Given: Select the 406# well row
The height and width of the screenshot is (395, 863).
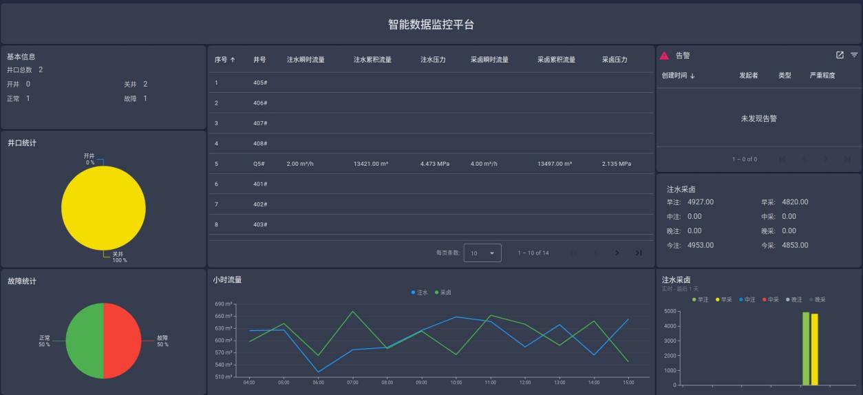Looking at the screenshot, I should [x=431, y=103].
